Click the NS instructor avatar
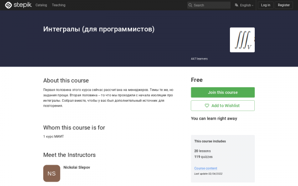 coord(52,173)
